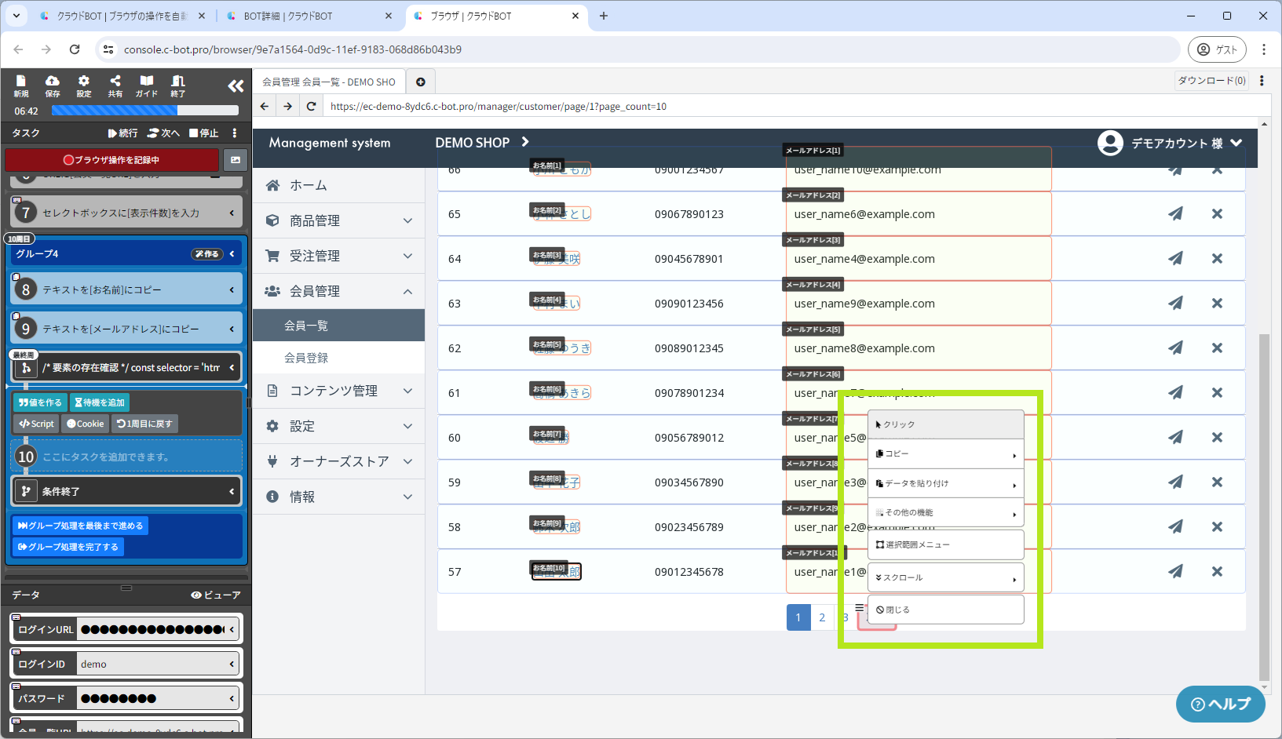This screenshot has height=739, width=1282.
Task: Open the ガイド book icon
Action: coord(147,86)
